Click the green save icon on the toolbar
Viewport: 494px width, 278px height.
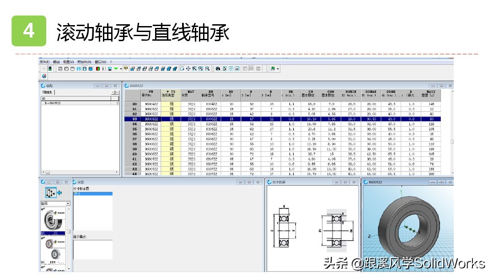click(x=49, y=69)
